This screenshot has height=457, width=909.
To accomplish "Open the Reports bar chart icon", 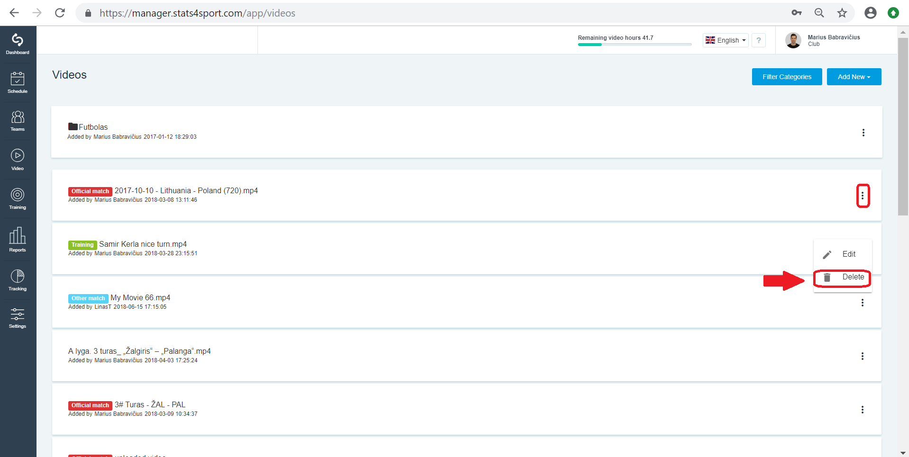I will (18, 240).
